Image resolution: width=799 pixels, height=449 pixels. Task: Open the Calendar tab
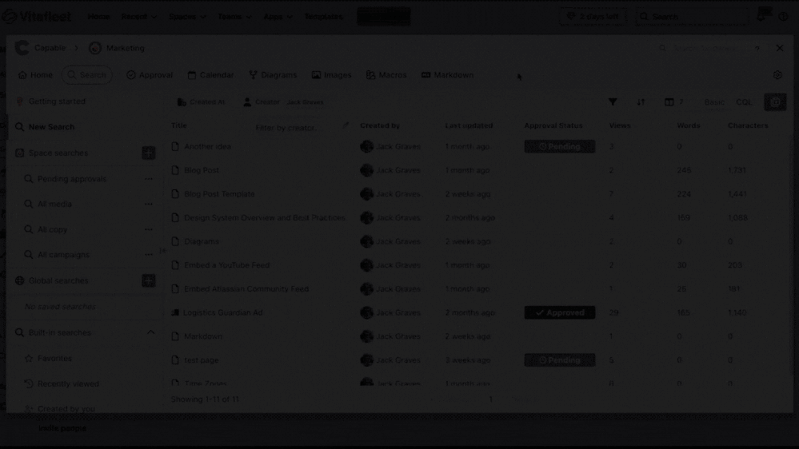point(210,75)
